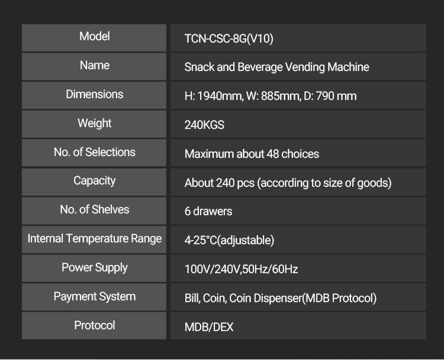Select Snack and Beverage Vending Machine text
This screenshot has width=444, height=360.
(276, 67)
